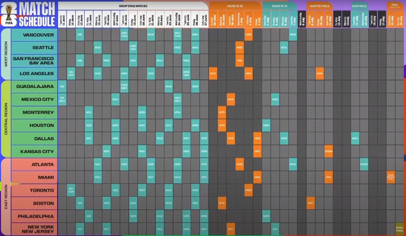The width and height of the screenshot is (406, 236).
Task: Select match M89 in the Philadelphia row
Action: pos(266,216)
